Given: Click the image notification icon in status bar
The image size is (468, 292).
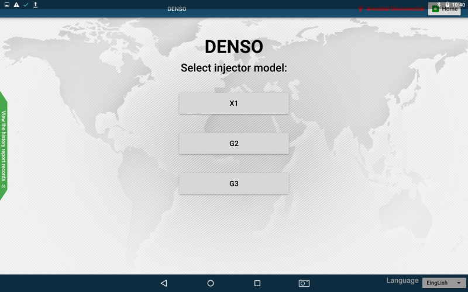Looking at the screenshot, I should [7, 5].
